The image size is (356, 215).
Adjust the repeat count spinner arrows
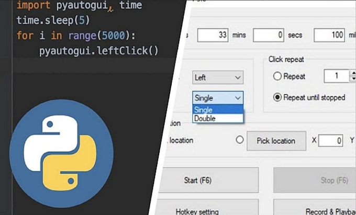[353, 76]
